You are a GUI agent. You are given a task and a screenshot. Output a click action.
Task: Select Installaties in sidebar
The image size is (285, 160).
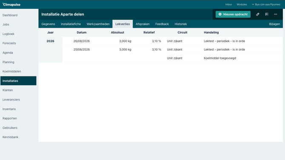click(18, 81)
